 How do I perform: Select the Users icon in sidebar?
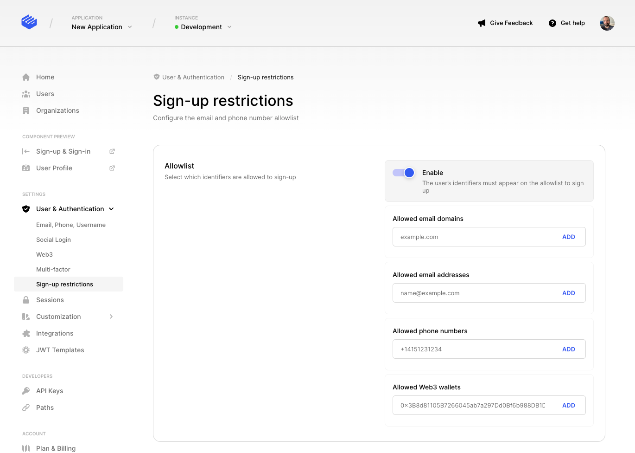tap(26, 94)
